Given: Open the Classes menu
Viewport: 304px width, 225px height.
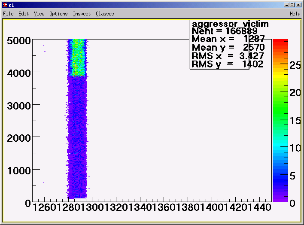Looking at the screenshot, I should [105, 14].
